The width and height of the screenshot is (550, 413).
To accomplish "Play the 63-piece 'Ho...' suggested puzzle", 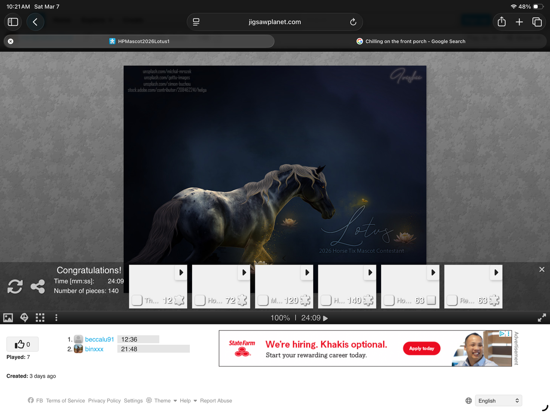I will (433, 272).
